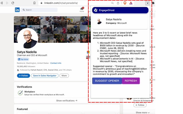
Task: Click the share icon in address bar
Action: [118, 3]
